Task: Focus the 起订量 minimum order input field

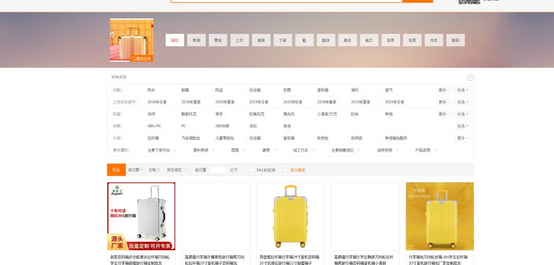Action: pyautogui.click(x=218, y=170)
